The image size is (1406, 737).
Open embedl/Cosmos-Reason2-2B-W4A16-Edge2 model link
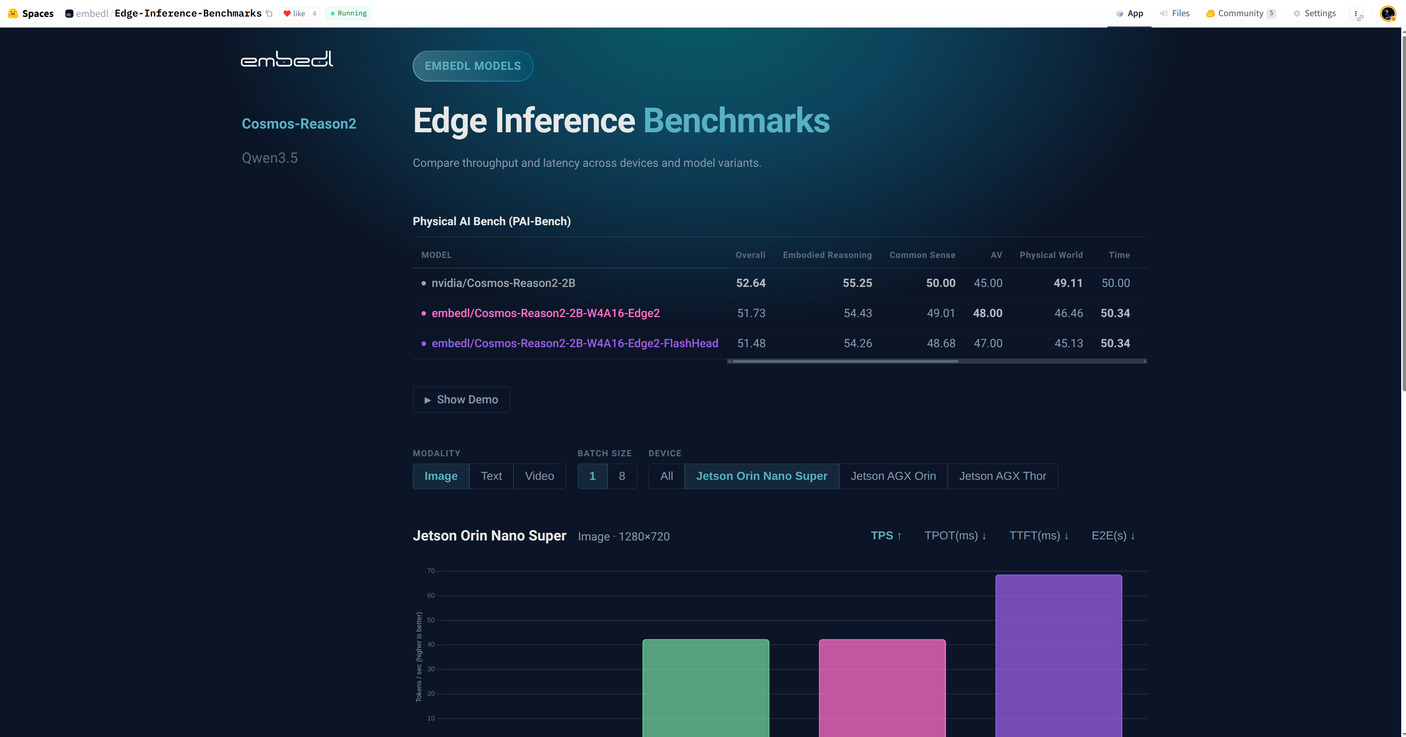[x=545, y=313]
